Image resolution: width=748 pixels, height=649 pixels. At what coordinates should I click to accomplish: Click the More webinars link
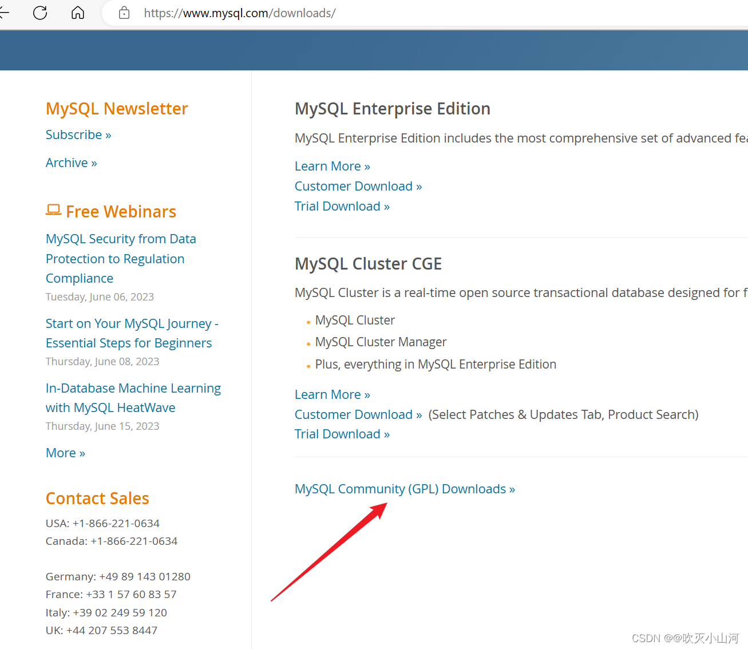click(65, 453)
